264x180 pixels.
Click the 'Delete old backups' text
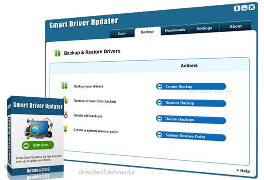click(x=88, y=116)
